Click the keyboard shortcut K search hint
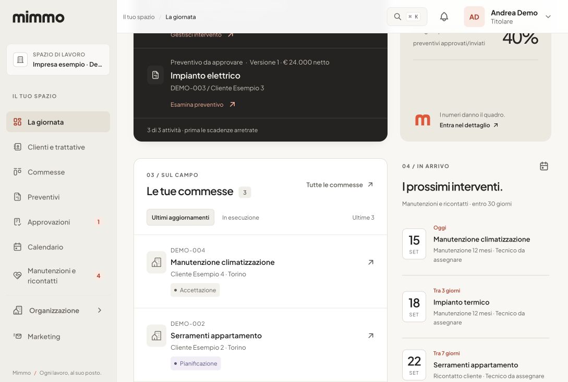 tap(413, 17)
